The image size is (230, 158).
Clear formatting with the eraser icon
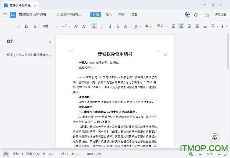pos(34,26)
